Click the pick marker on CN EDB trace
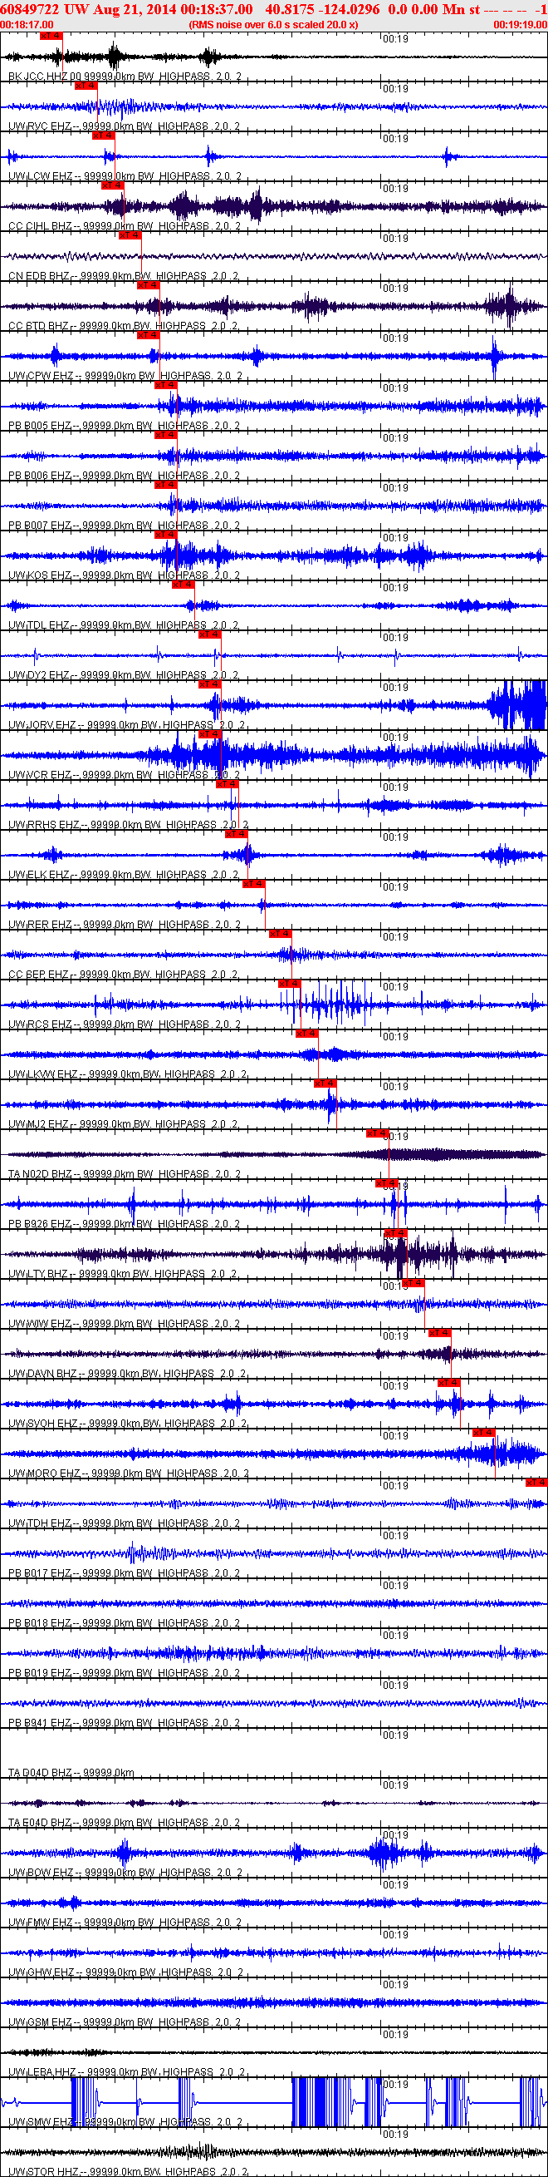548x2177 pixels. (130, 235)
